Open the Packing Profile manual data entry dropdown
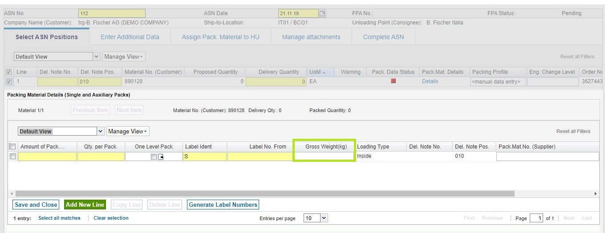 point(498,82)
